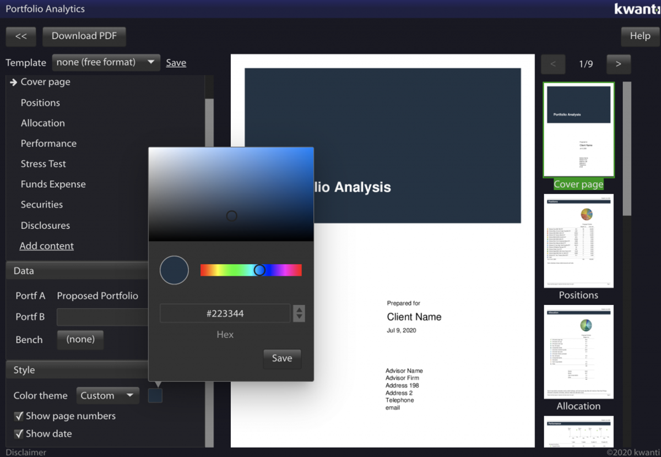Select the Performance section

tap(48, 144)
